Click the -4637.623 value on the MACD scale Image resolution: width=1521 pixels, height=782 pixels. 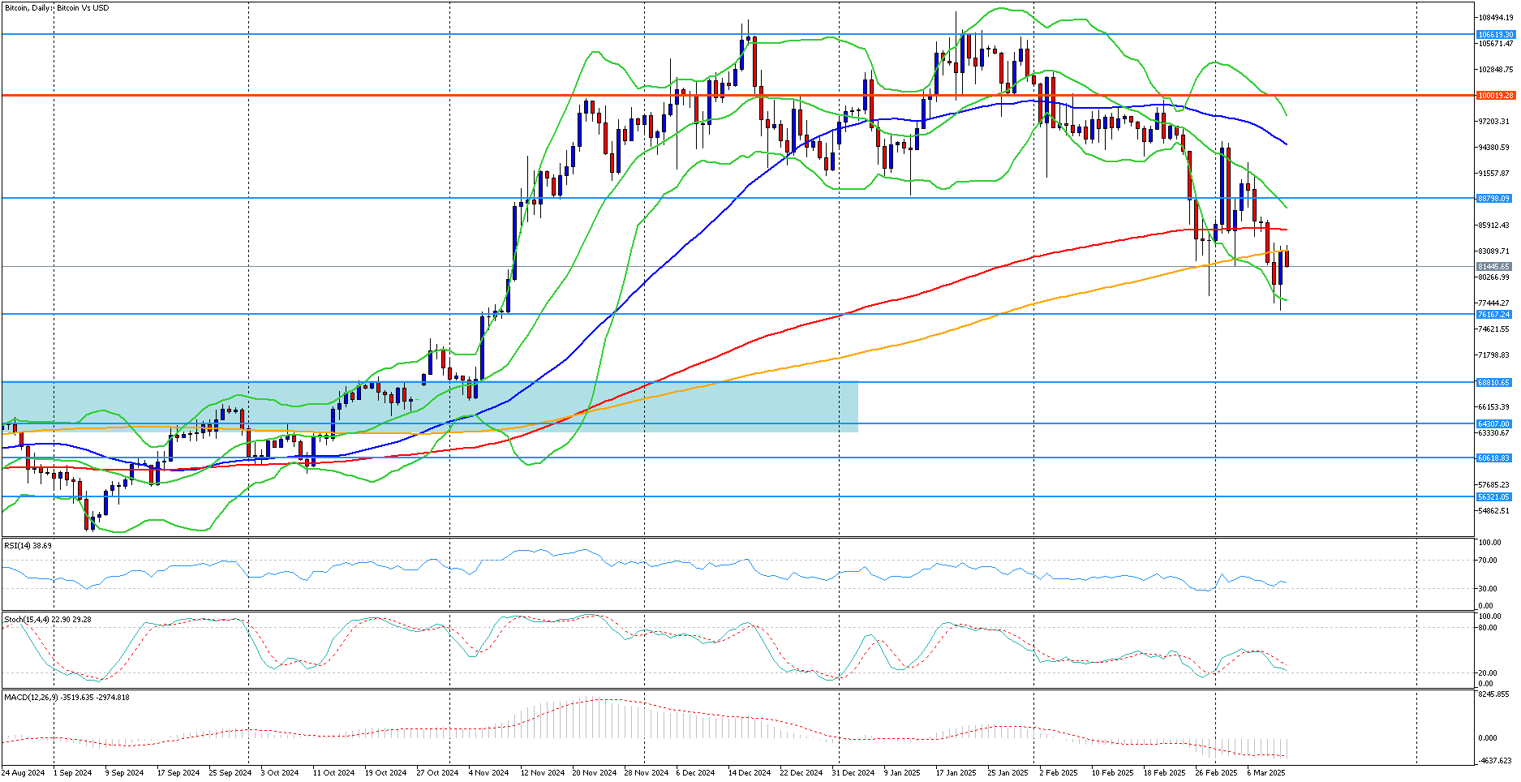click(1496, 761)
